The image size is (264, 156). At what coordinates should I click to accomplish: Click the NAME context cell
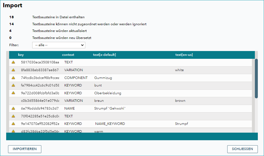tap(69, 108)
